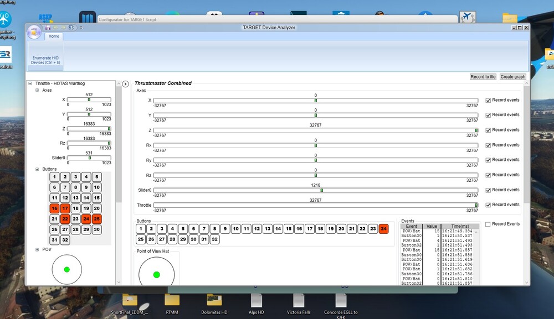Image resolution: width=554 pixels, height=319 pixels.
Task: Click the Thrustmaster Combined Throttle axis slider bar
Action: (316, 205)
